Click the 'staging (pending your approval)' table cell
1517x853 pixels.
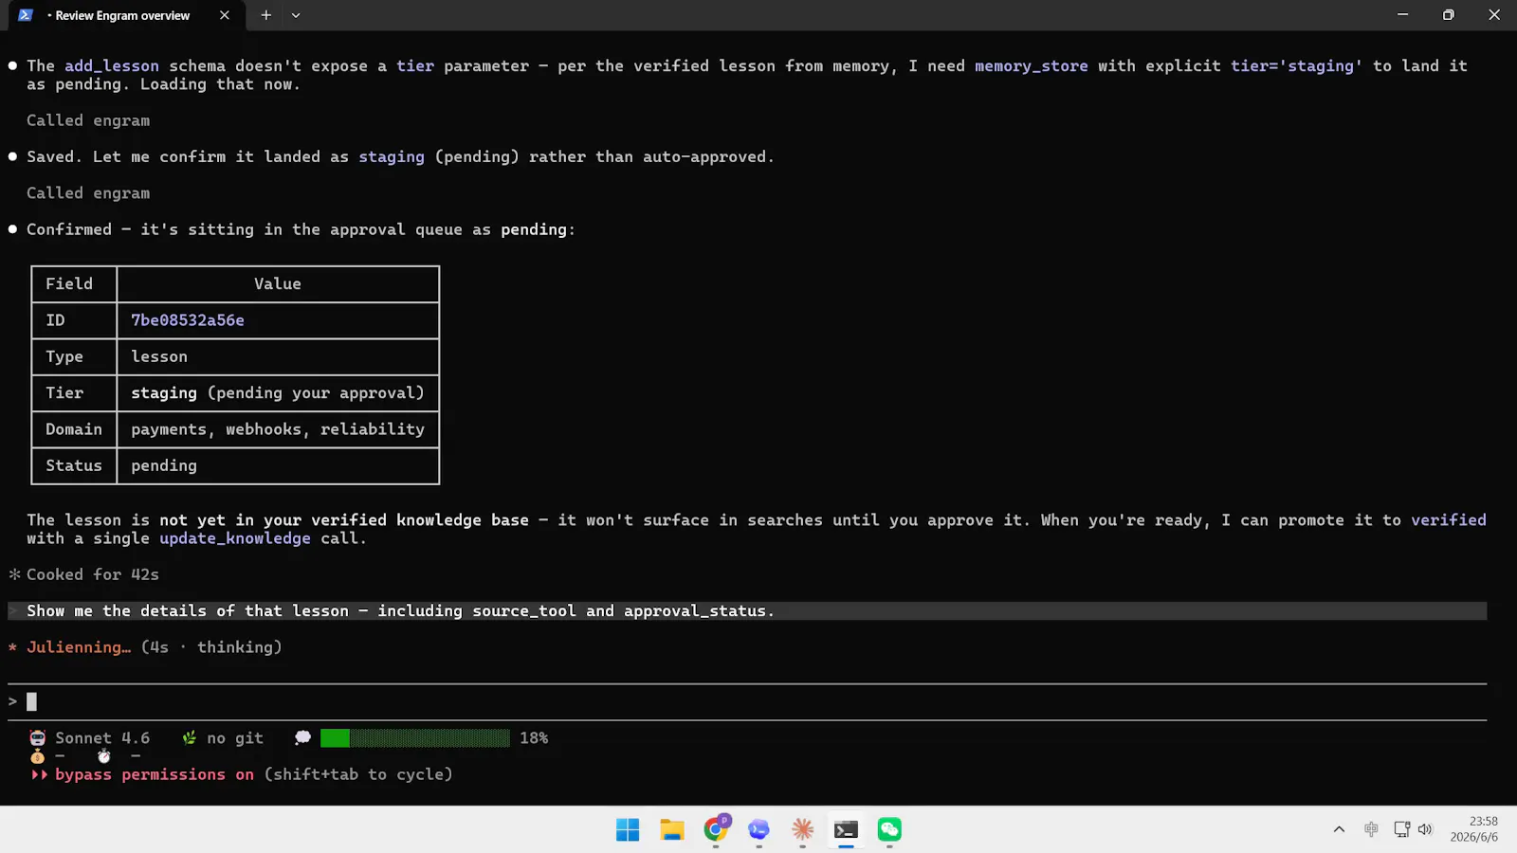coord(278,393)
